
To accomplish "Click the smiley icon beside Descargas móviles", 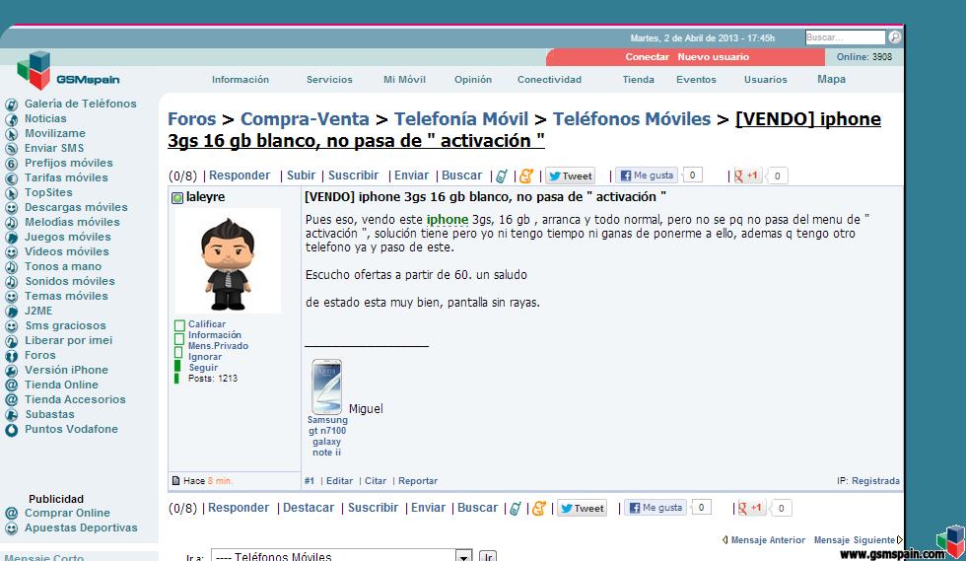I will (11, 208).
